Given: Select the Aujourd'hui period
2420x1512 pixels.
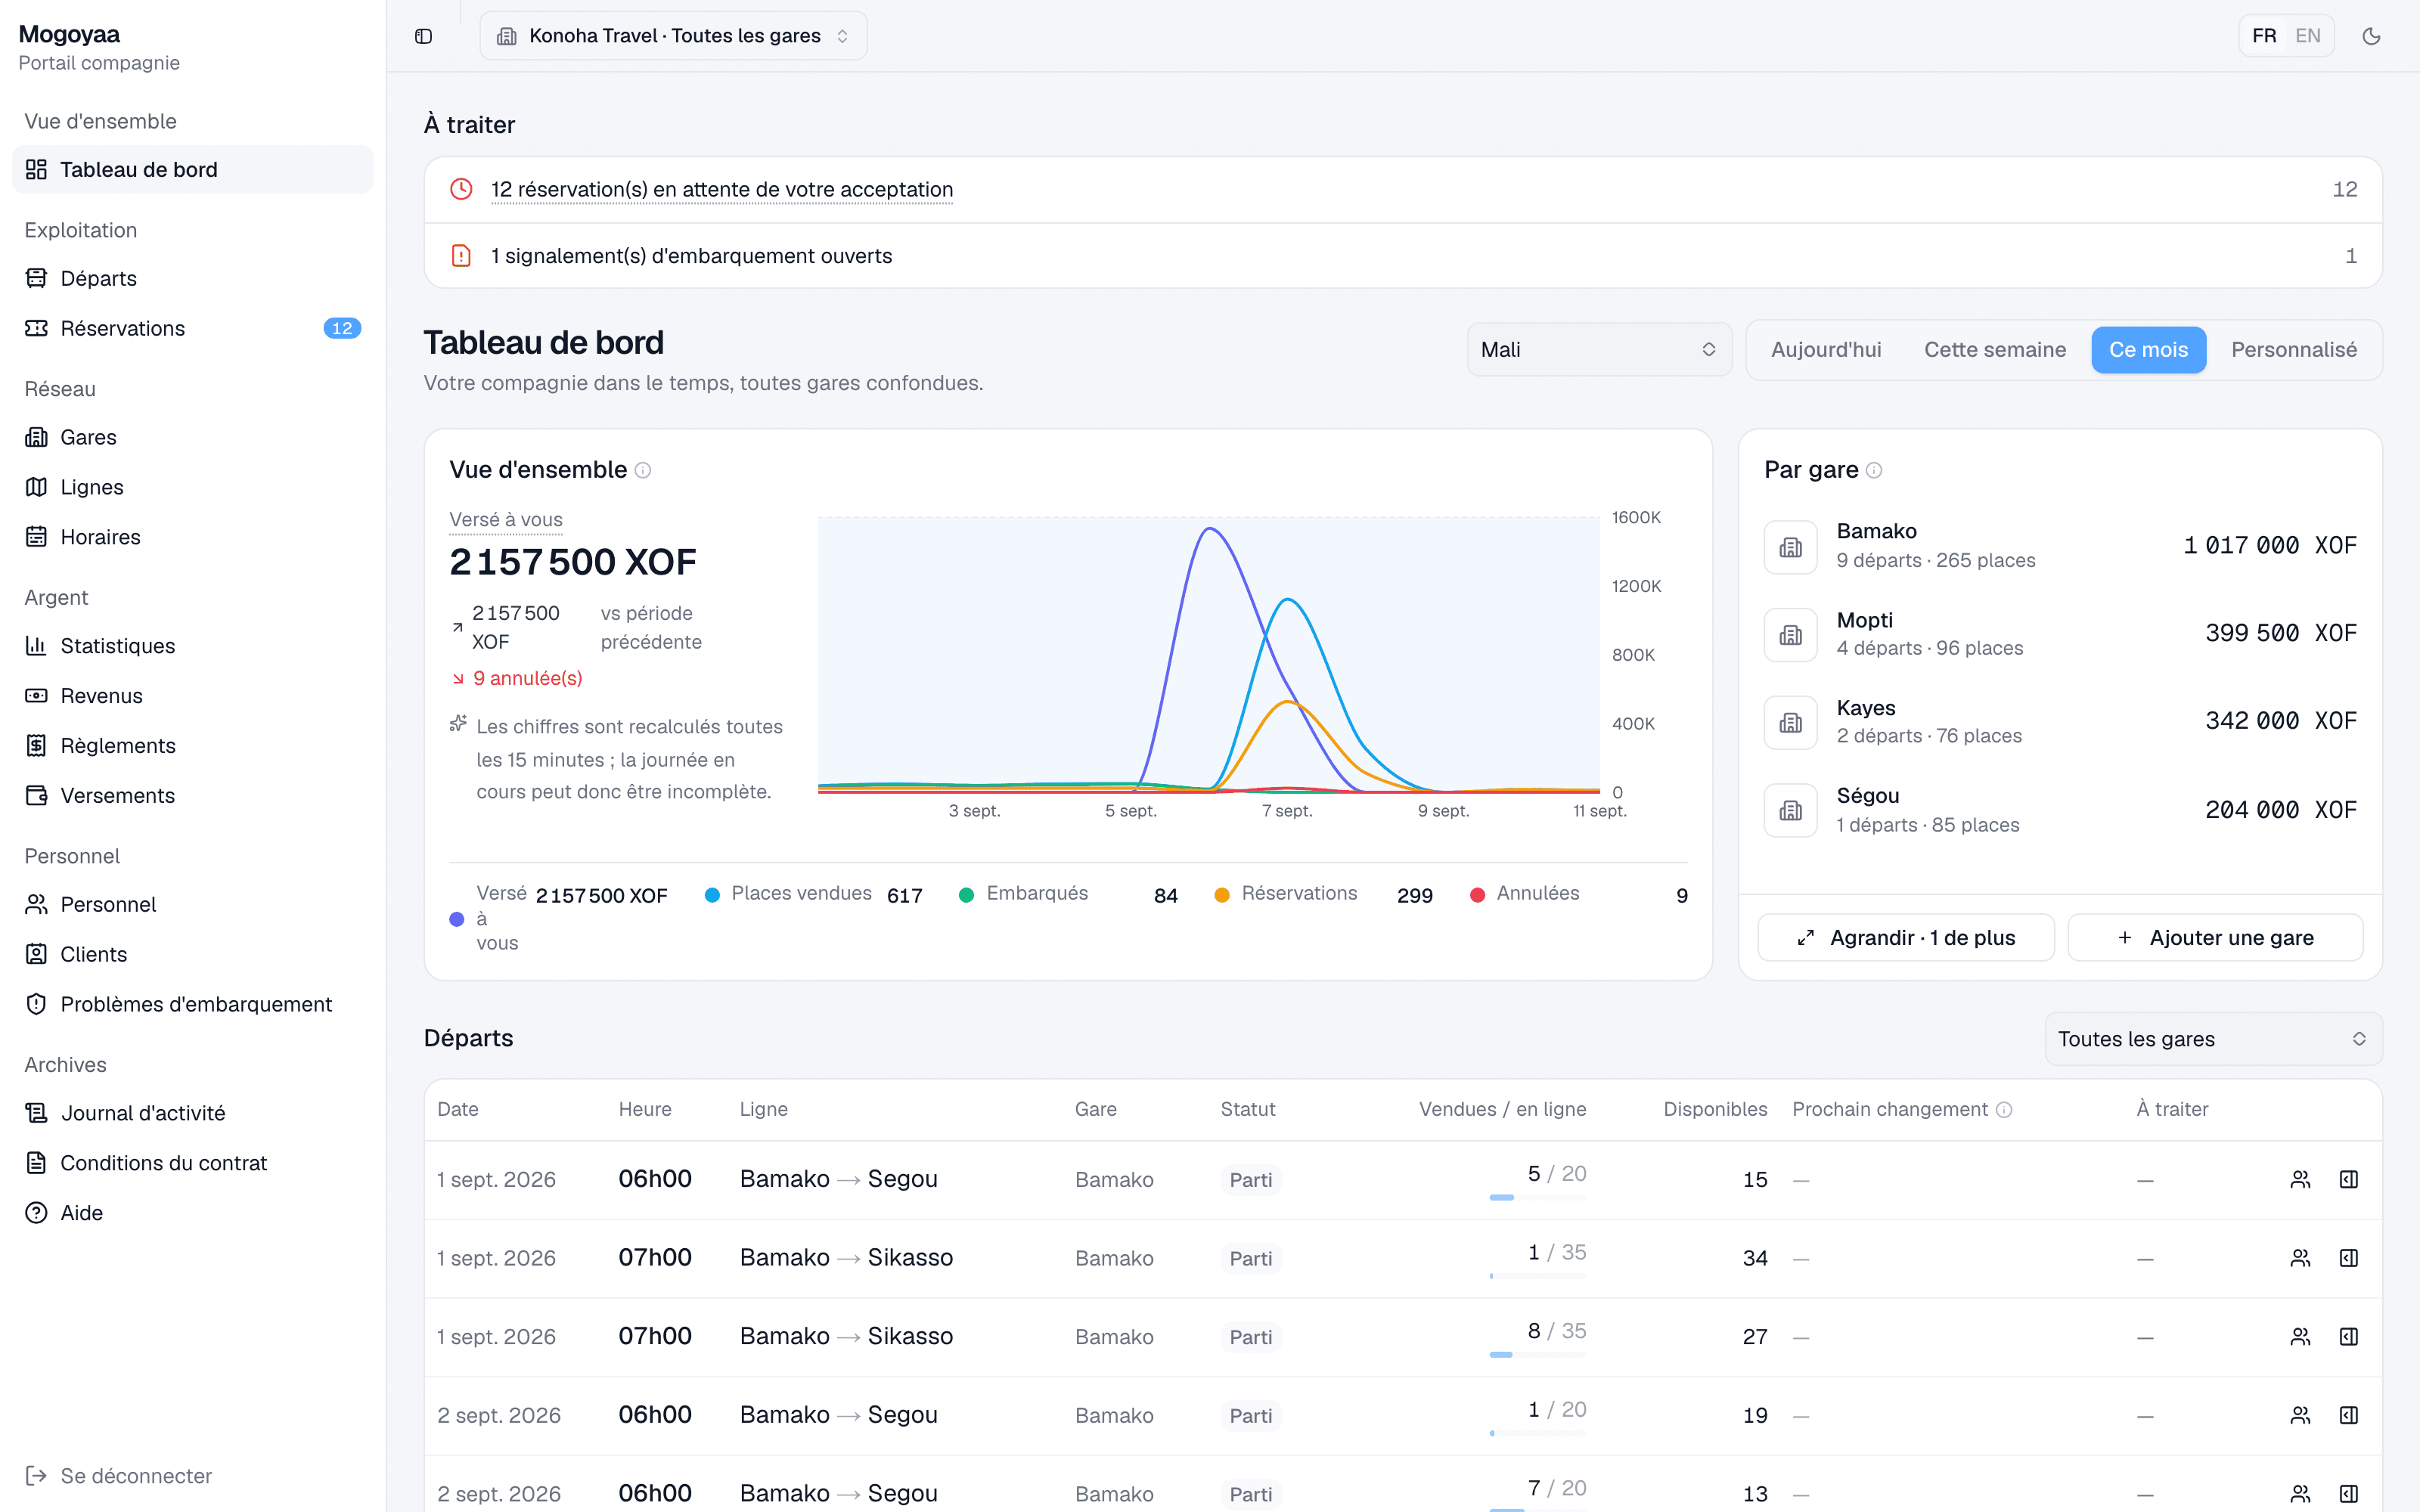Looking at the screenshot, I should click(x=1826, y=350).
